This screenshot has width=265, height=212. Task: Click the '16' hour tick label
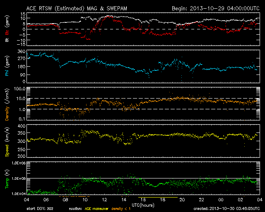[143, 200]
